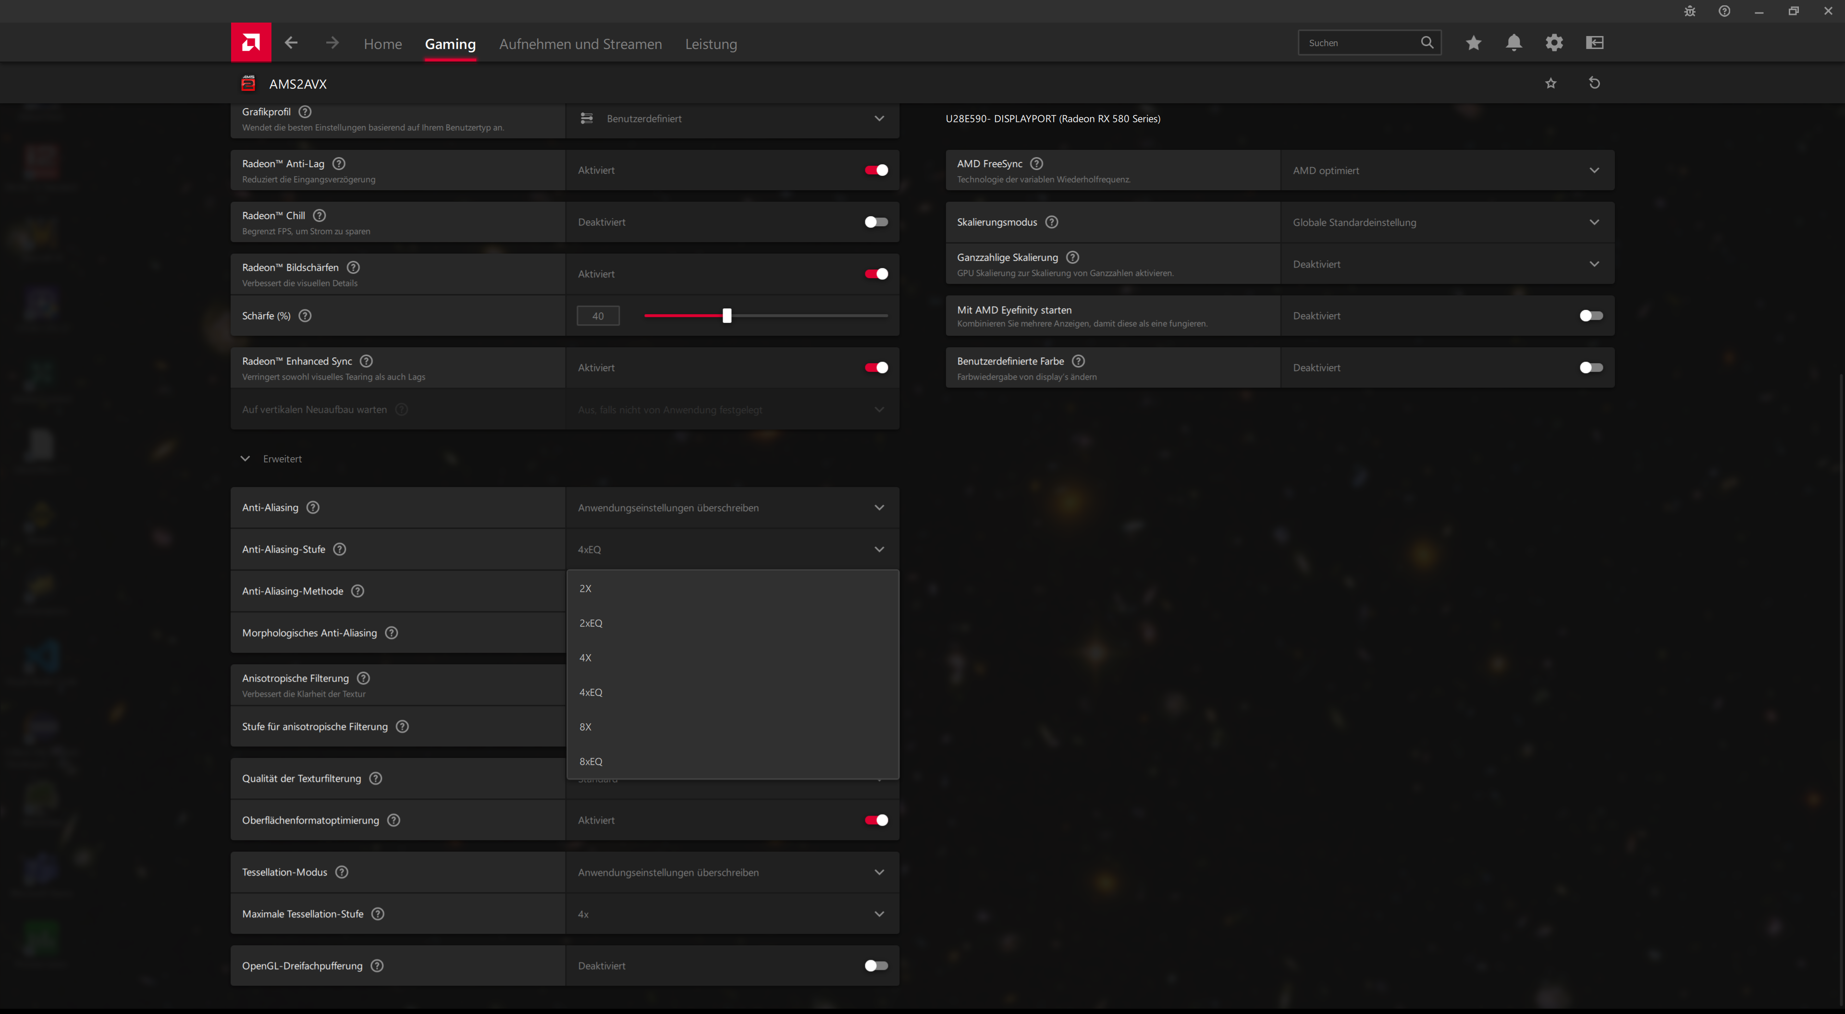Open Tessellation-Modus dropdown
Screen dimensions: 1845x1014
point(732,872)
